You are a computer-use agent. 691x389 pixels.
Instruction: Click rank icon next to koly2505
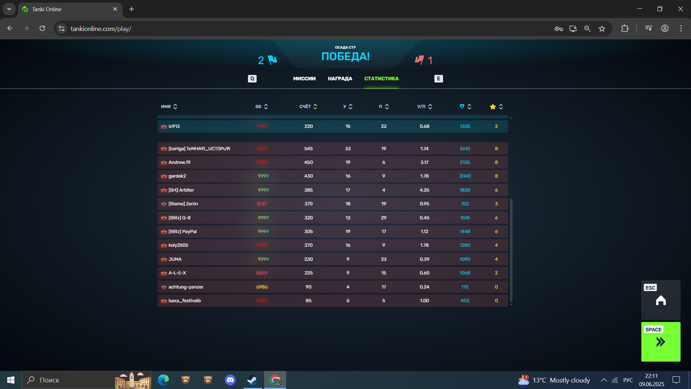pyautogui.click(x=164, y=245)
